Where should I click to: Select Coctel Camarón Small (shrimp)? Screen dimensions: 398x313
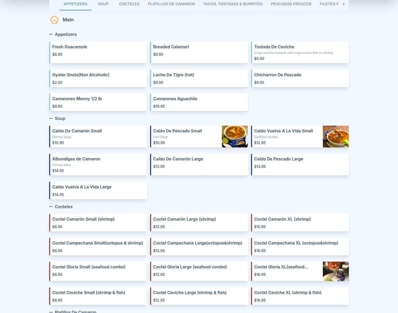98,223
